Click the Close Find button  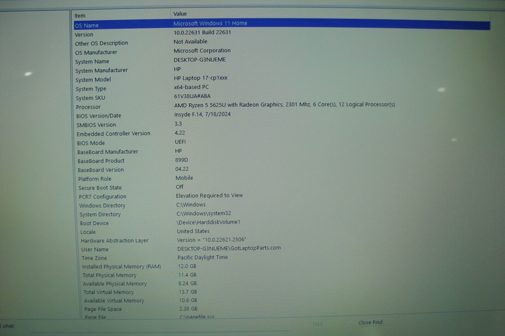click(x=370, y=322)
